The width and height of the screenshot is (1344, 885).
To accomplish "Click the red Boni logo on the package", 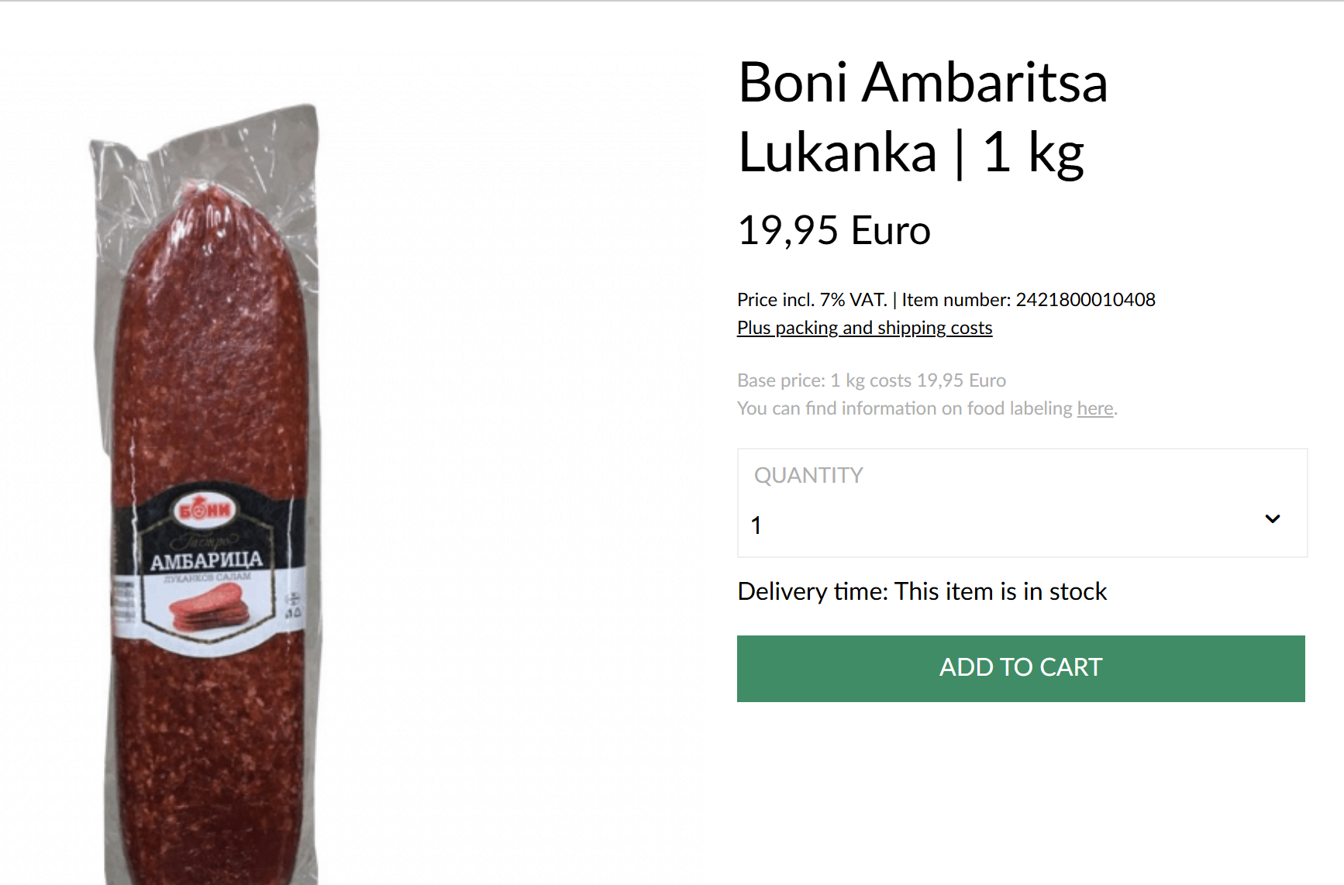I will point(204,510).
